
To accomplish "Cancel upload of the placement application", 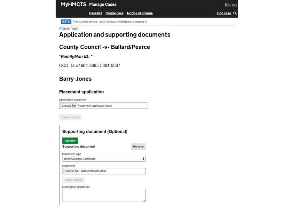I will pos(70,117).
